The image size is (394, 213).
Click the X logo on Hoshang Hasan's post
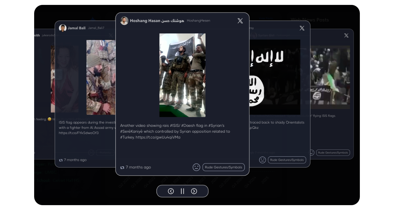coord(240,21)
